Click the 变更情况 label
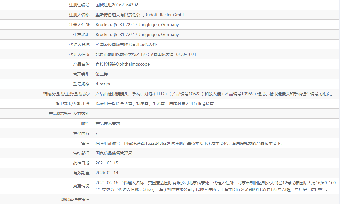The height and width of the screenshot is (204, 341). pyautogui.click(x=81, y=186)
